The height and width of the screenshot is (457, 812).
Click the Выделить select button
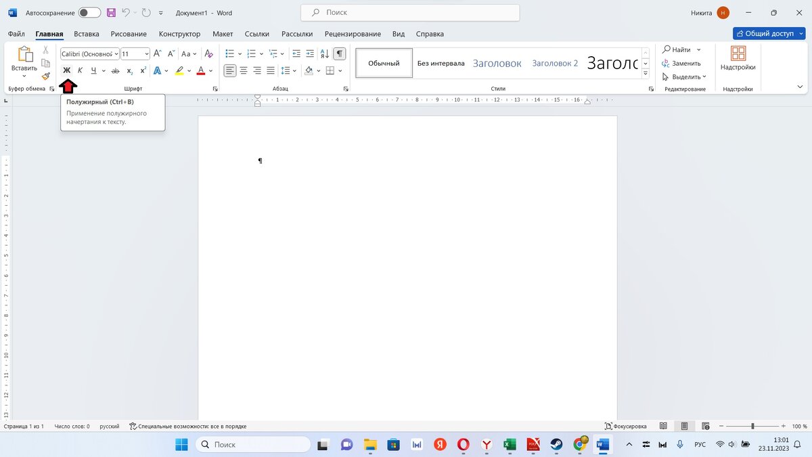683,77
